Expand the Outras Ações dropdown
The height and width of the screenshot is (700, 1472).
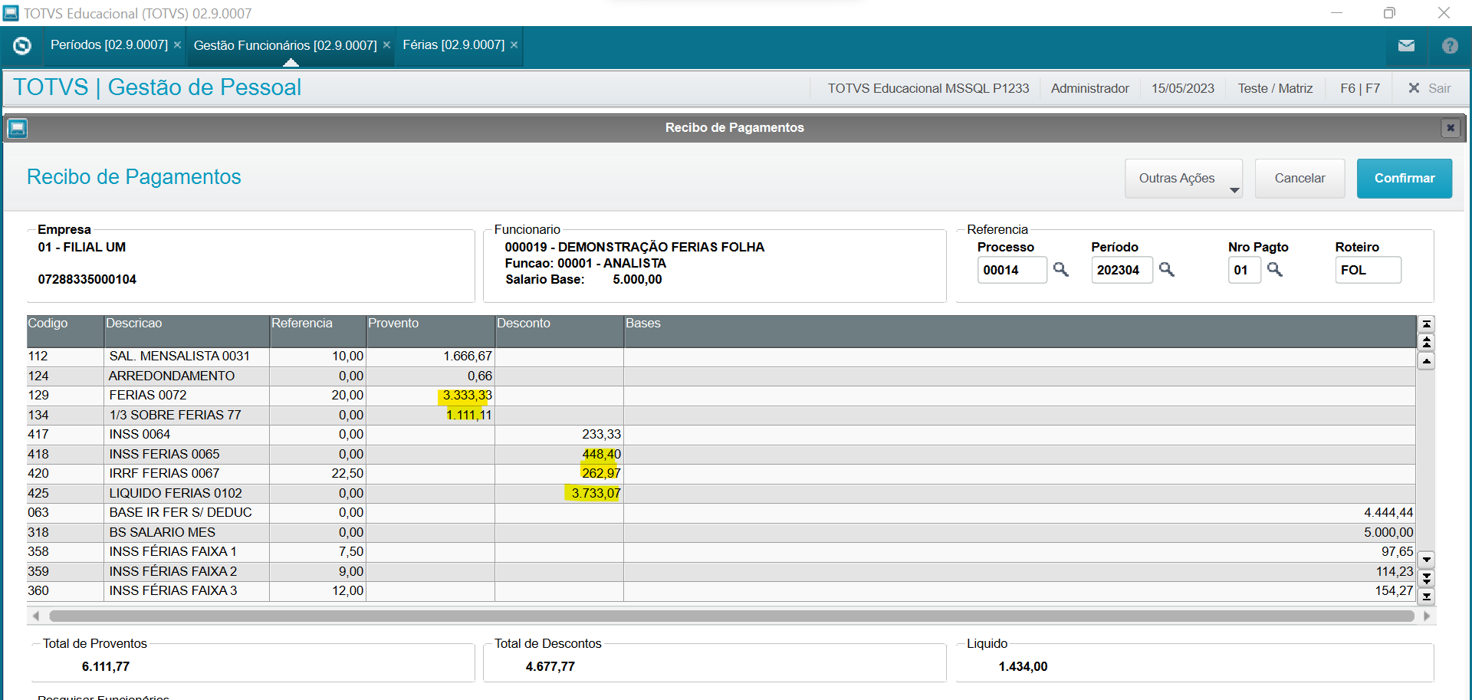[1184, 179]
